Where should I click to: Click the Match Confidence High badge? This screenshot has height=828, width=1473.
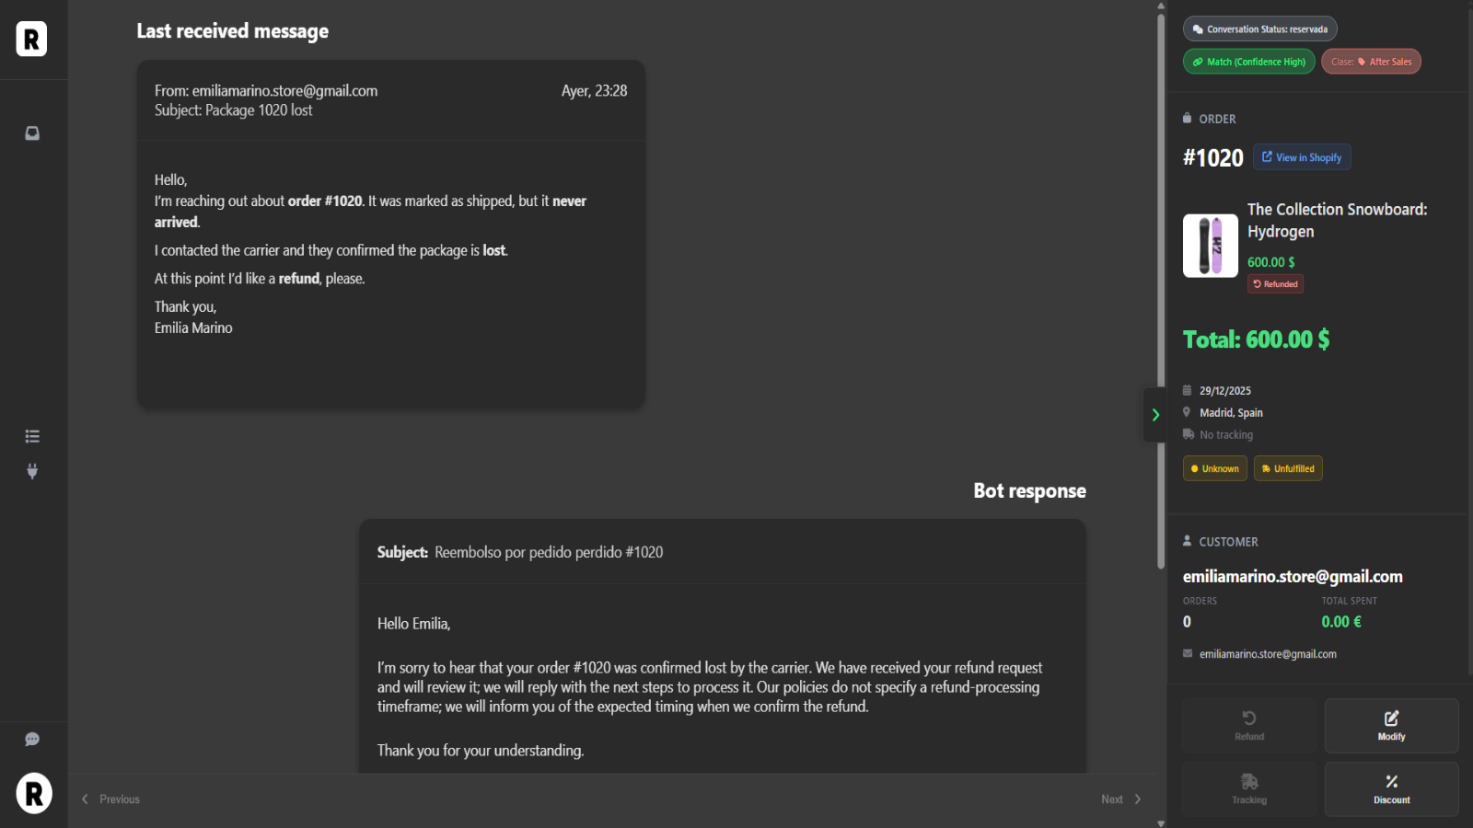1249,62
